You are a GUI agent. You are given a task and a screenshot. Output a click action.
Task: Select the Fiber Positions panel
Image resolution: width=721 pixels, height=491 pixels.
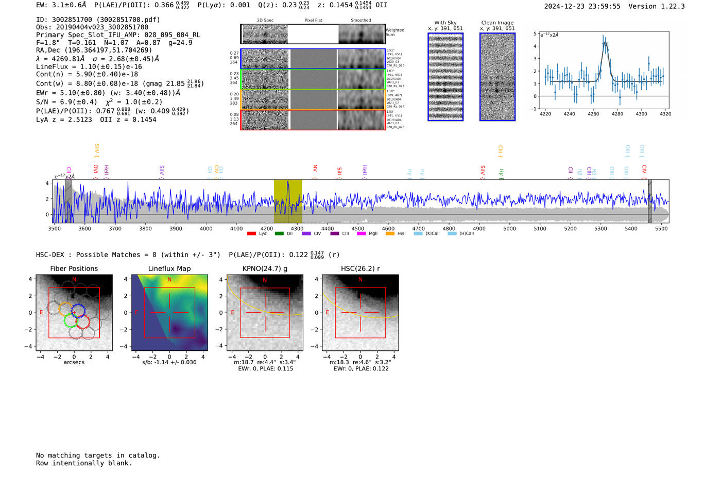(74, 313)
